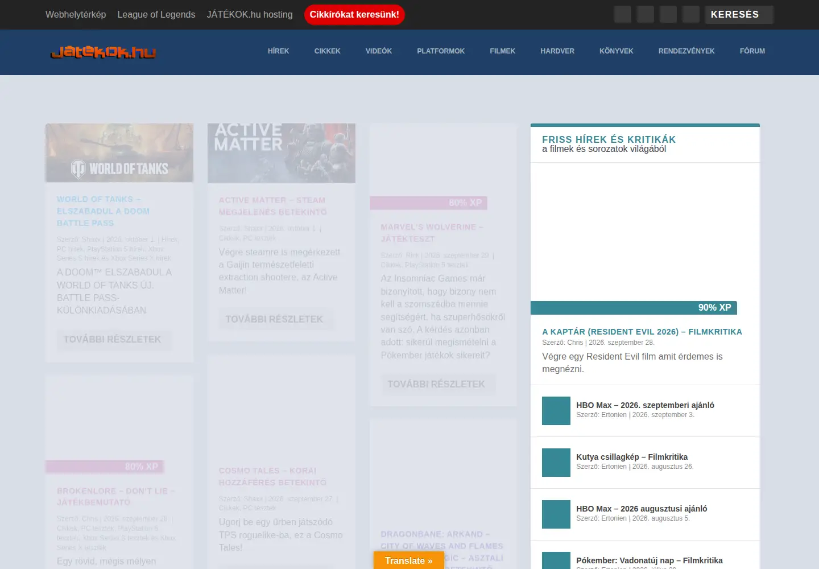This screenshot has height=569, width=819.
Task: Open the HÍREK menu
Action: pyautogui.click(x=279, y=51)
